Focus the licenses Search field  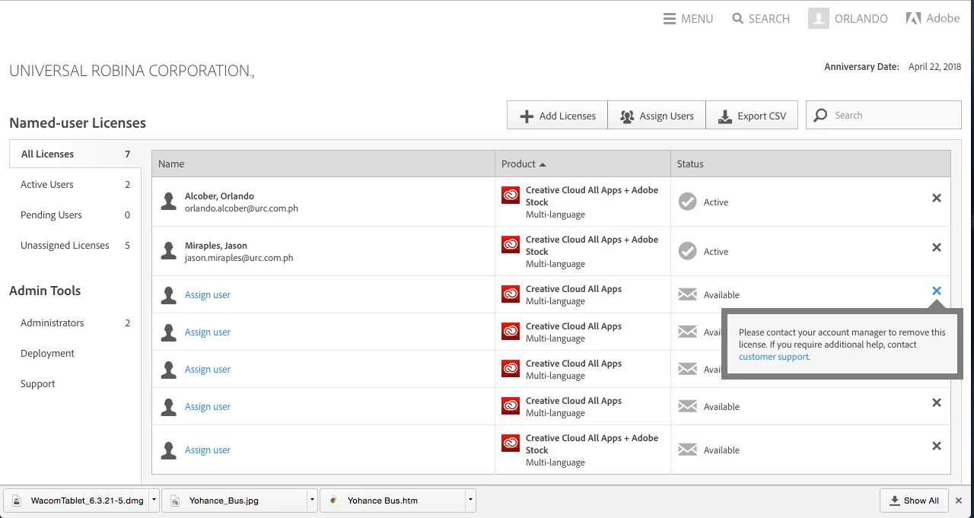(883, 116)
